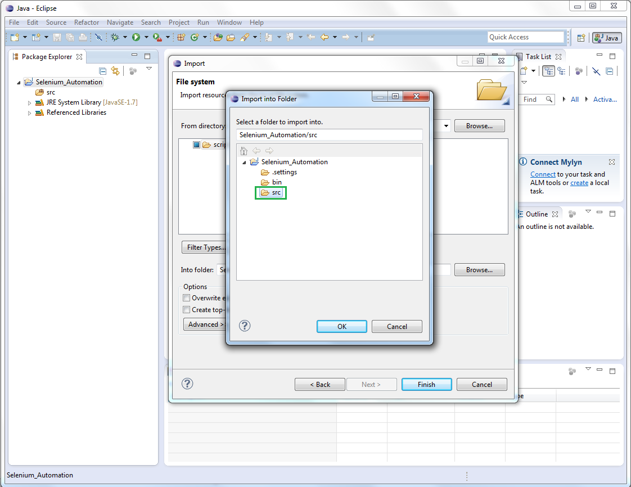Select the Outline tab
This screenshot has width=631, height=487.
click(x=537, y=214)
